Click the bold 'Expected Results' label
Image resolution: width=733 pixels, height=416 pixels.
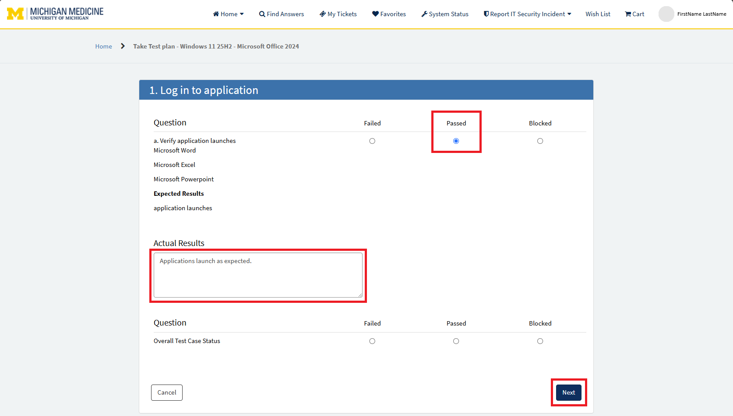[x=179, y=194]
